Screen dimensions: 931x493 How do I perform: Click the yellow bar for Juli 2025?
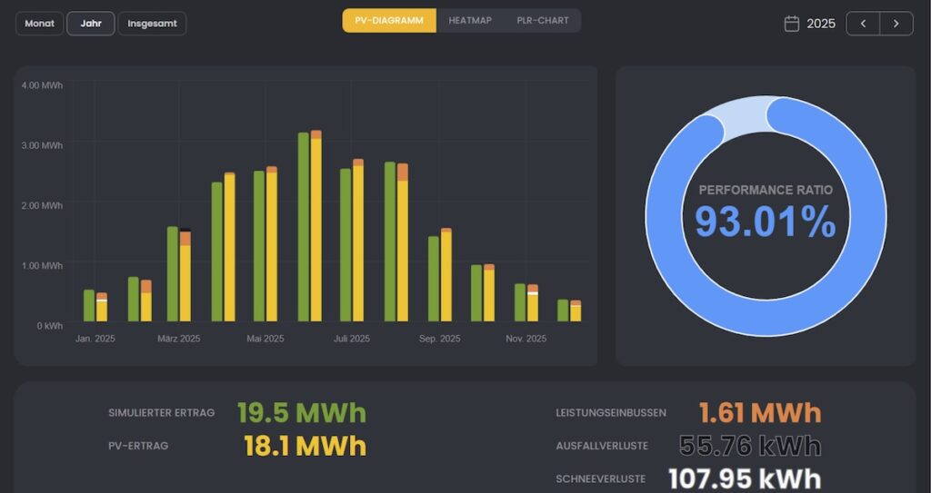(358, 243)
